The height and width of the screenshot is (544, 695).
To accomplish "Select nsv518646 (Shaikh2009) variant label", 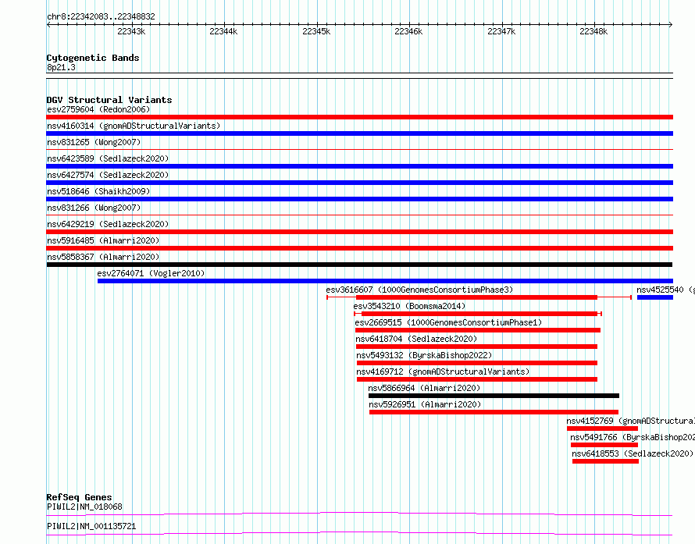I will coord(98,191).
